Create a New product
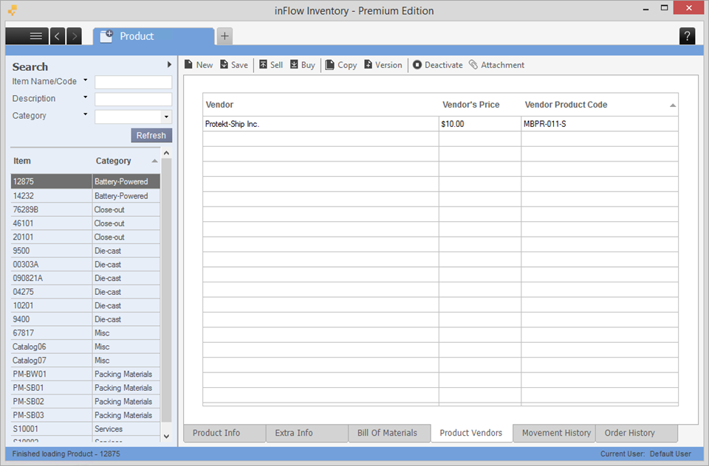Image resolution: width=709 pixels, height=466 pixels. click(x=199, y=65)
